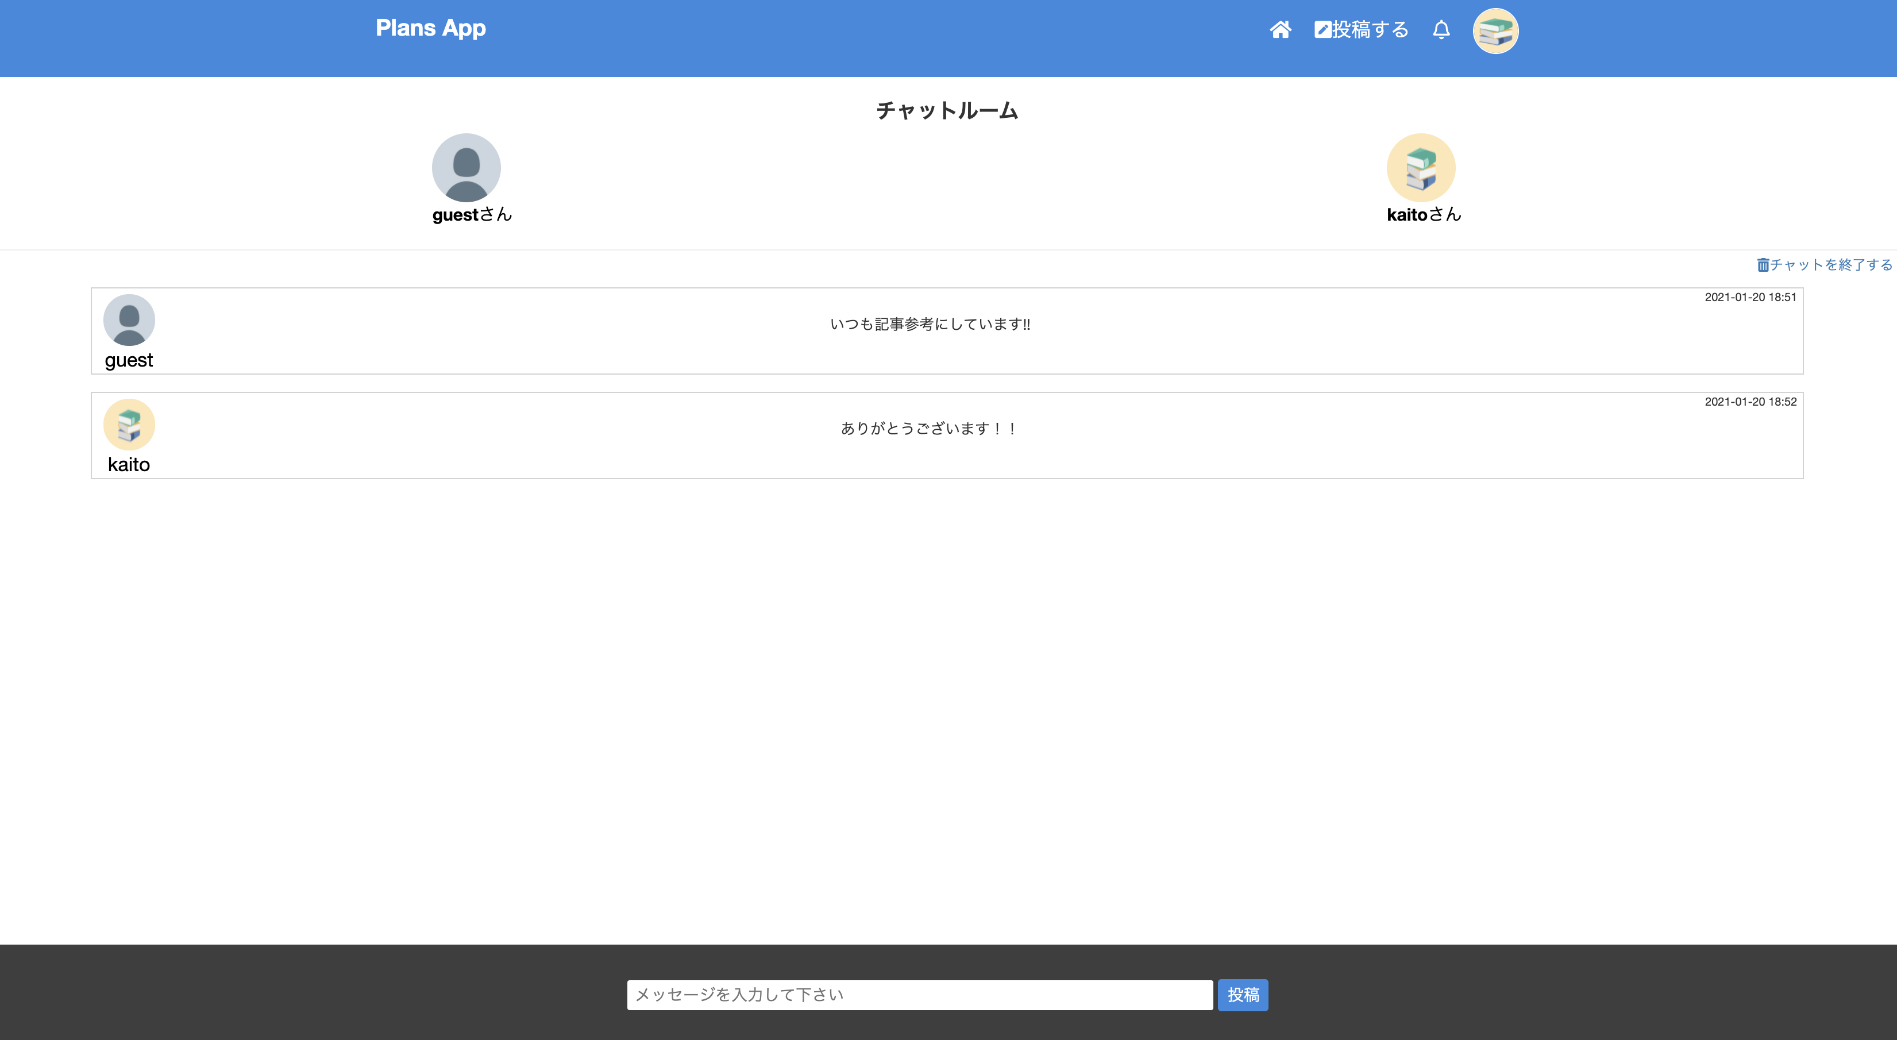Click kaito's avatar on the second message
This screenshot has height=1040, width=1897.
130,424
